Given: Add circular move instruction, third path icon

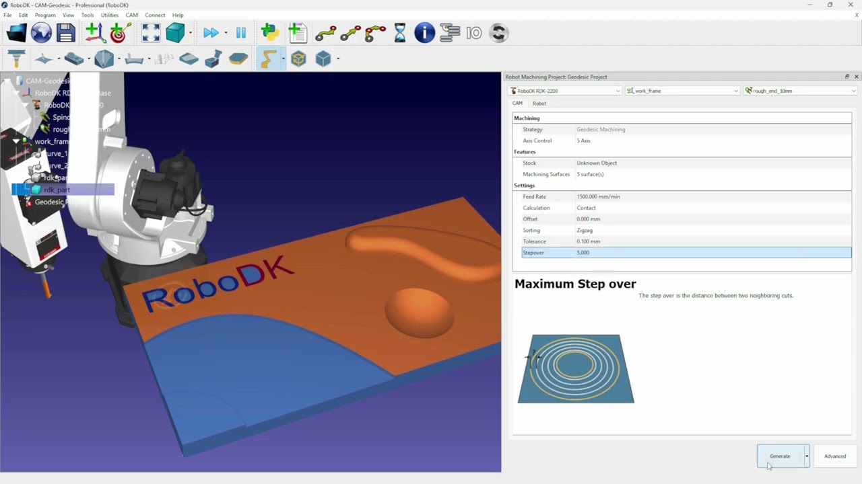Looking at the screenshot, I should point(375,32).
